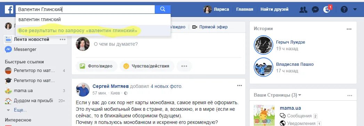The width and height of the screenshot is (364, 126).
Task: Go to Главная in the top bar
Action: (x=244, y=9)
